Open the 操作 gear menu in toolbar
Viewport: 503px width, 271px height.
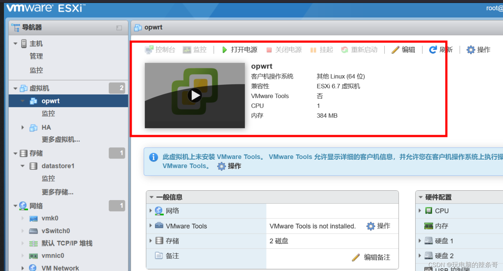coord(478,50)
